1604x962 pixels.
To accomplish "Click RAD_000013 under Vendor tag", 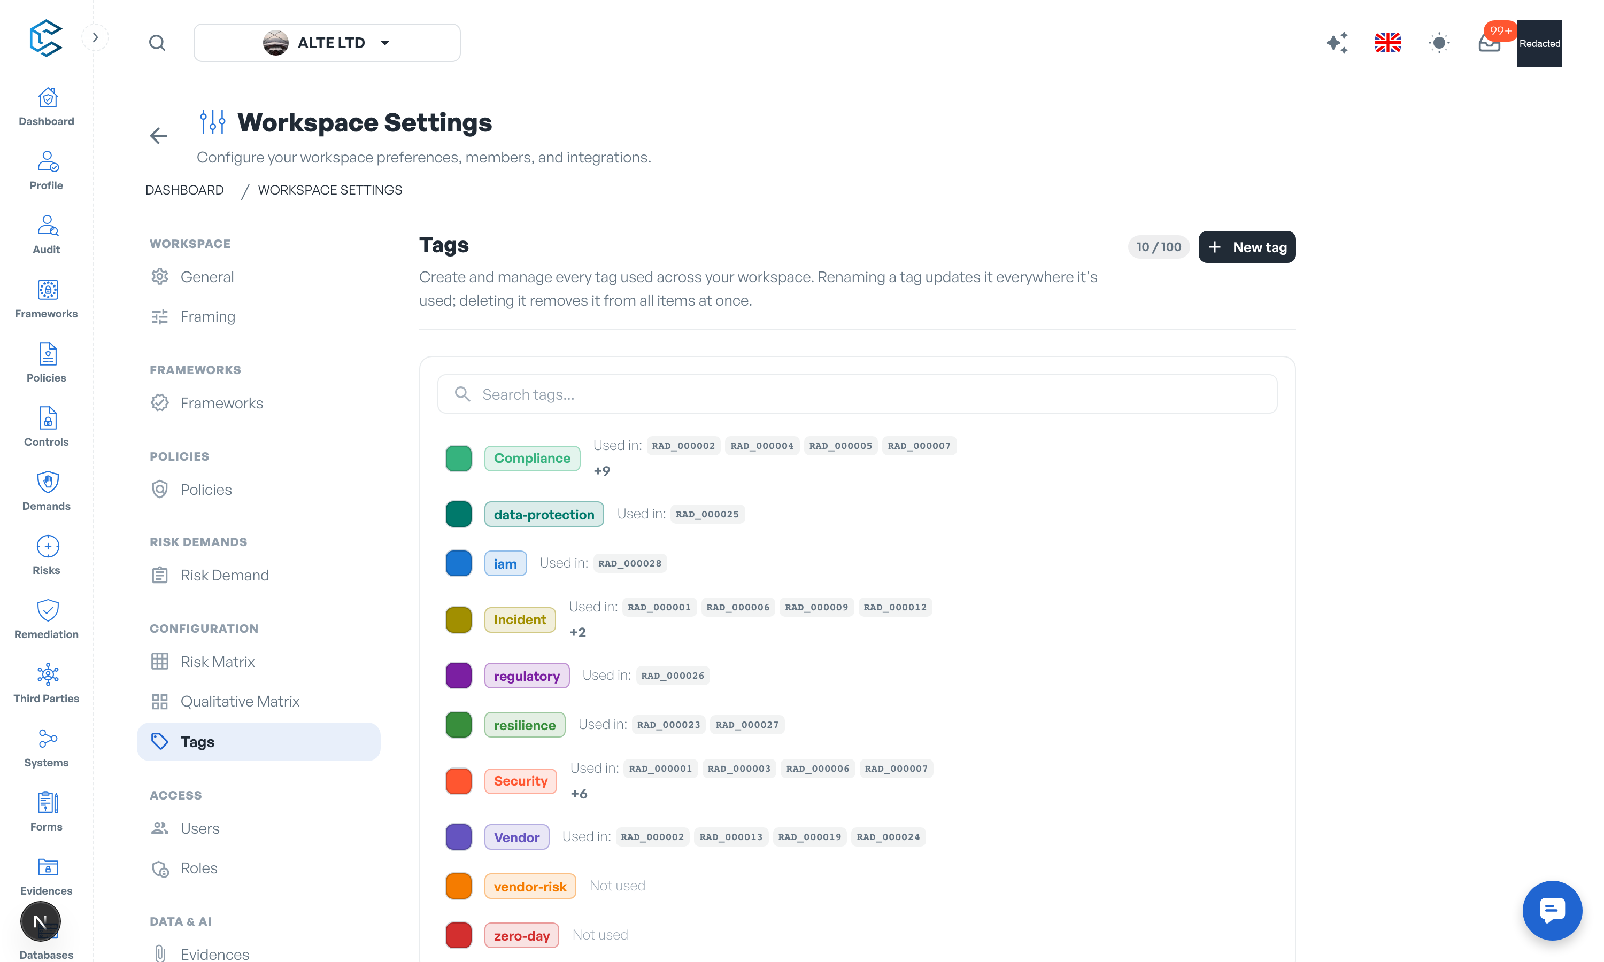I will (731, 837).
